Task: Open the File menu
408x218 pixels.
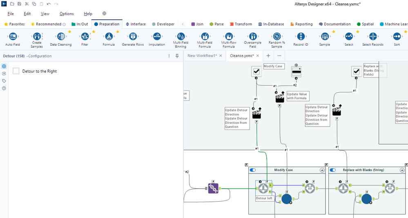Action: click(11, 14)
